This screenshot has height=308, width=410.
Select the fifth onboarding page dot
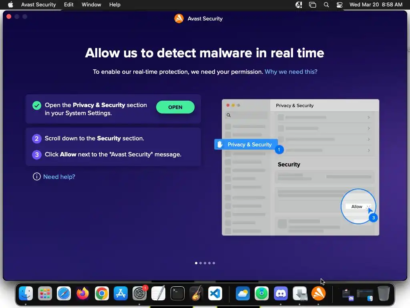pyautogui.click(x=214, y=263)
